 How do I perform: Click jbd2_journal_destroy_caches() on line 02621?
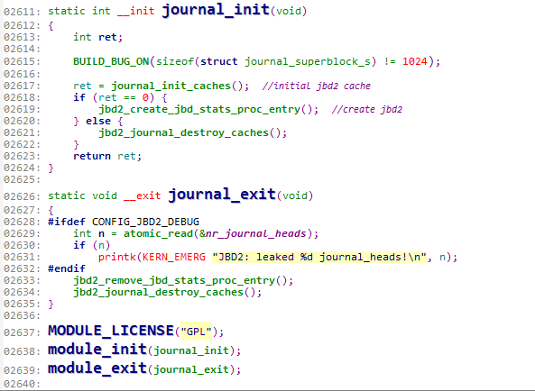(189, 132)
